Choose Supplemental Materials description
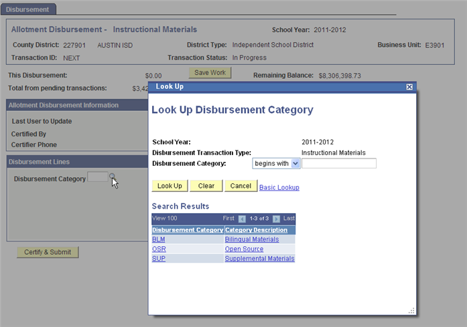467x327 pixels. pyautogui.click(x=259, y=258)
